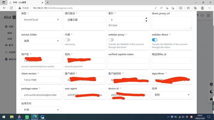The height and width of the screenshot is (120, 214).
Task: Open the Collections panel
Action: point(195,8)
